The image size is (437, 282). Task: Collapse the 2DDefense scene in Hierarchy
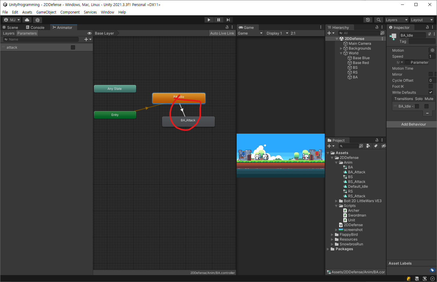click(337, 39)
